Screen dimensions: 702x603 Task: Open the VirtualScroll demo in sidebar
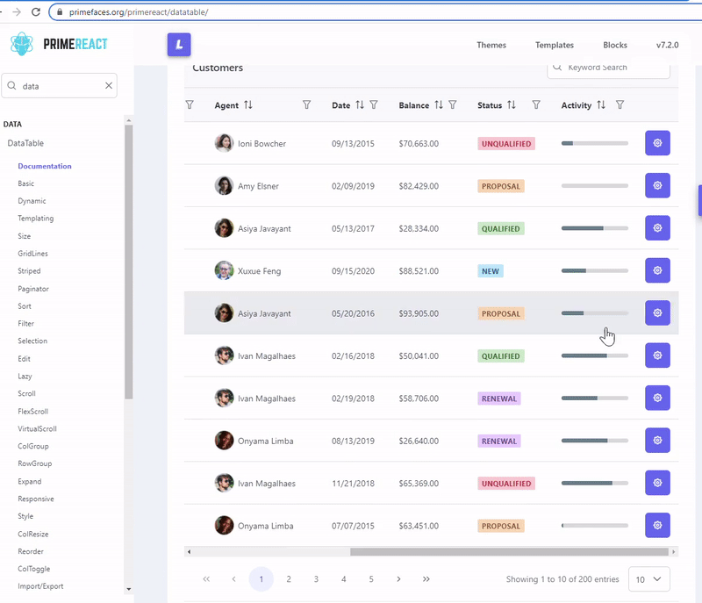pyautogui.click(x=37, y=428)
